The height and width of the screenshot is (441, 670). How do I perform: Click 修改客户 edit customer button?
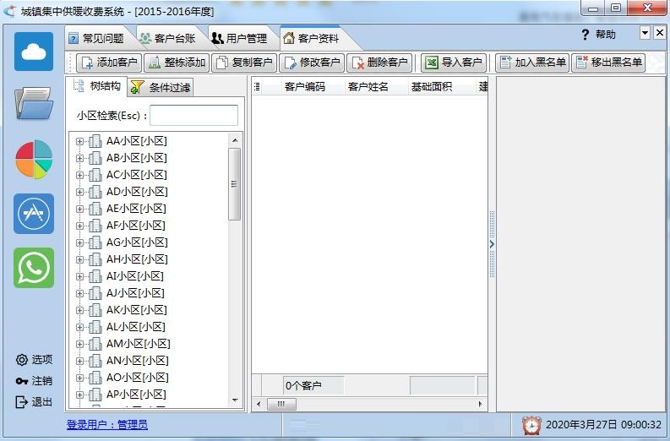click(312, 63)
